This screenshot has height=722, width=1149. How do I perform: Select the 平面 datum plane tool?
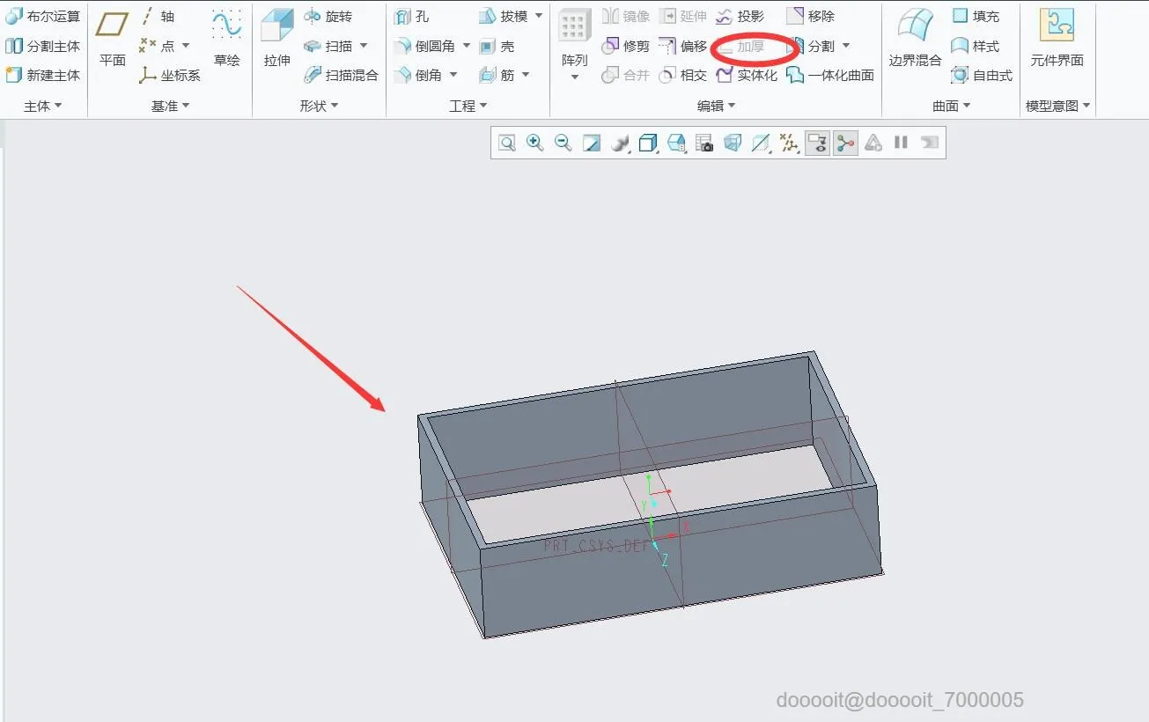112,40
